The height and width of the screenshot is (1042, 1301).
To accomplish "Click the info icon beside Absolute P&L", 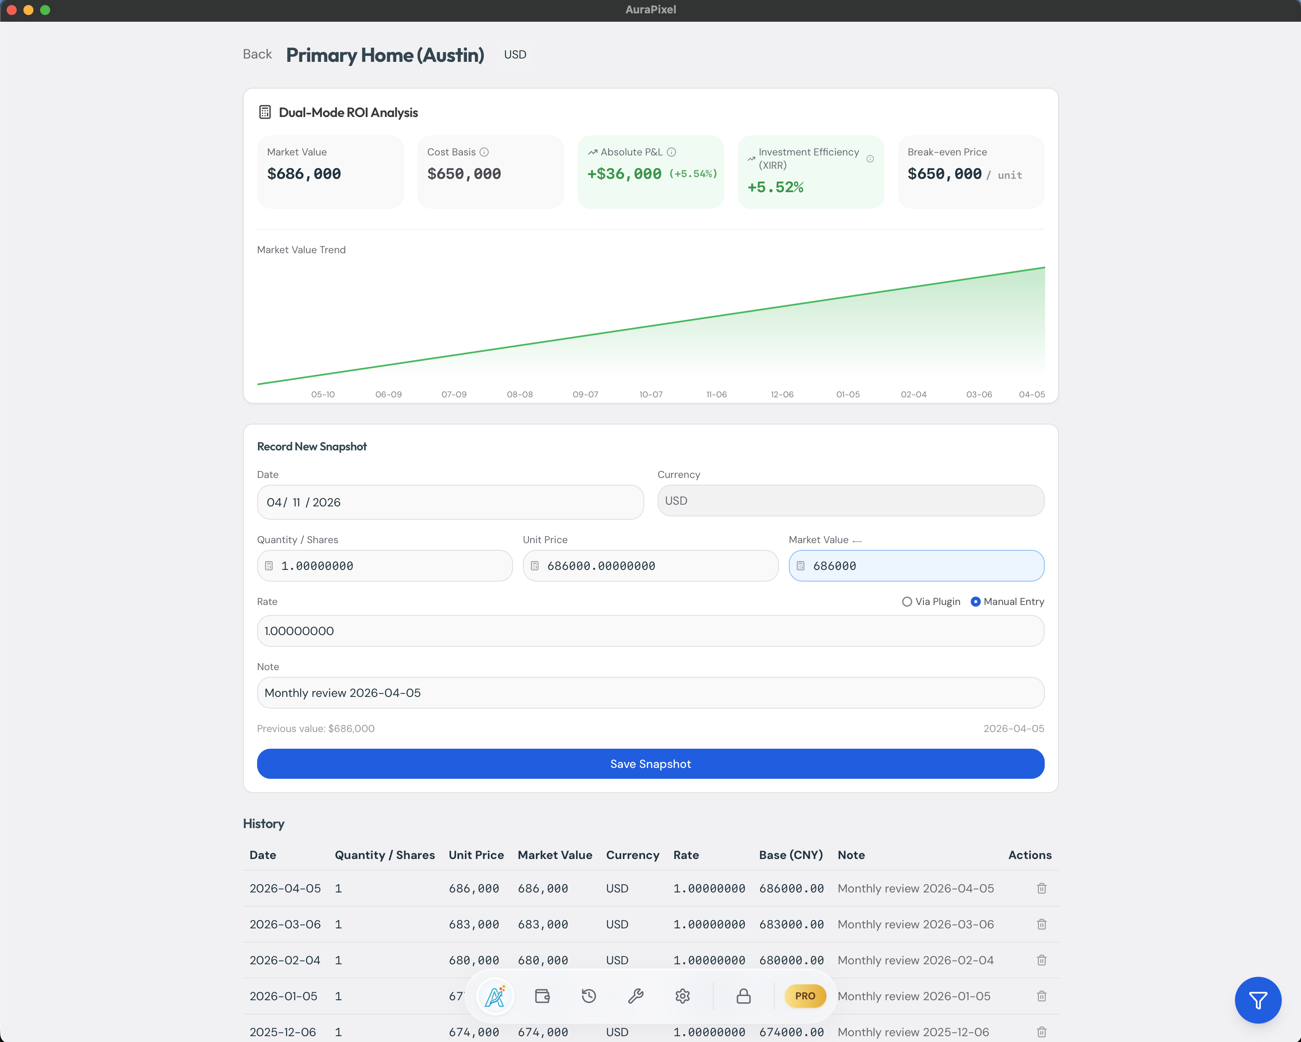I will tap(672, 152).
